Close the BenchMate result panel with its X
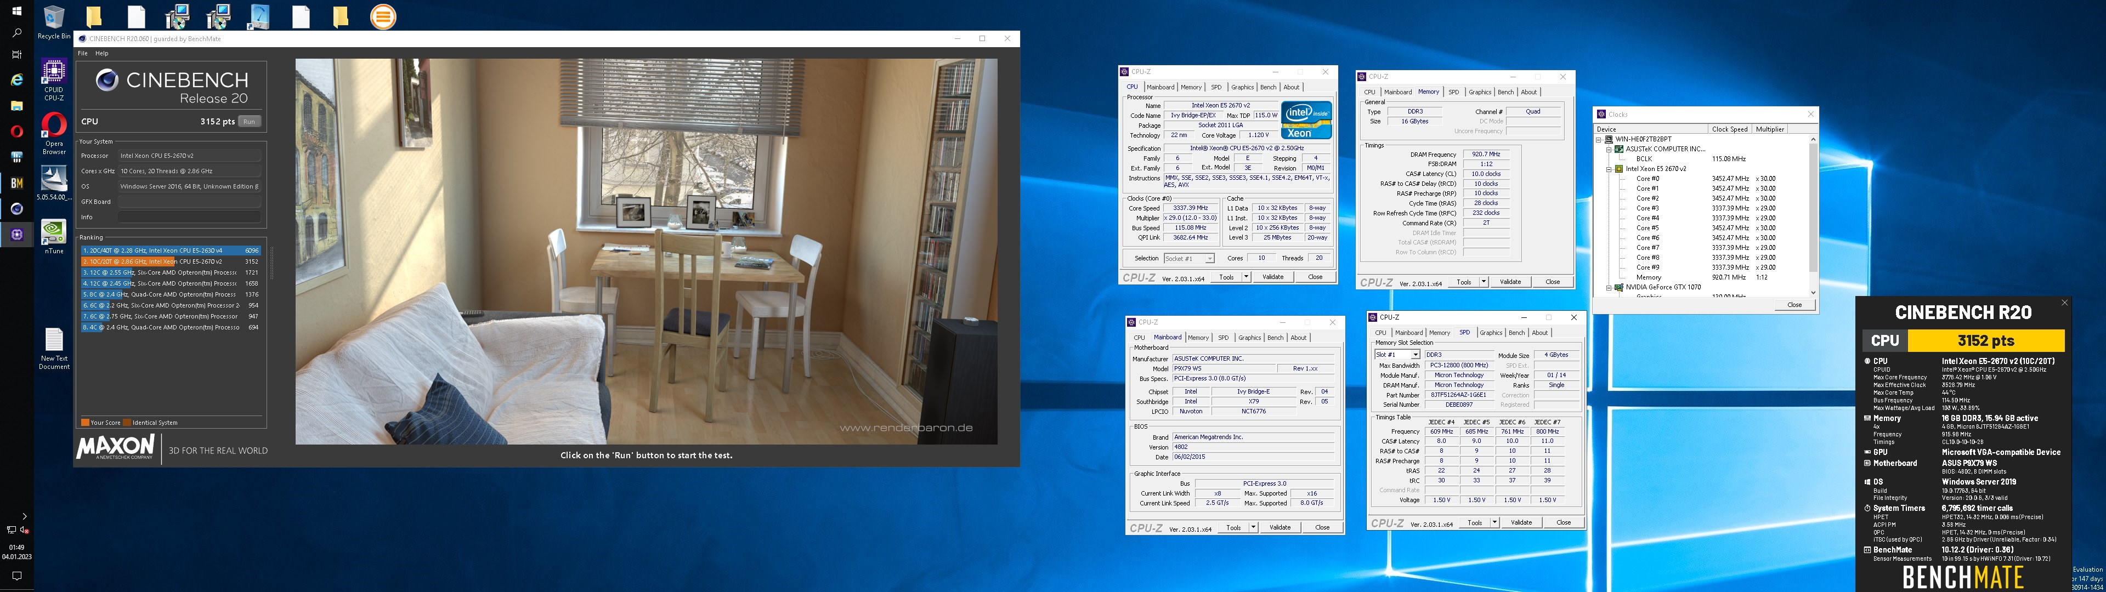 tap(2064, 303)
